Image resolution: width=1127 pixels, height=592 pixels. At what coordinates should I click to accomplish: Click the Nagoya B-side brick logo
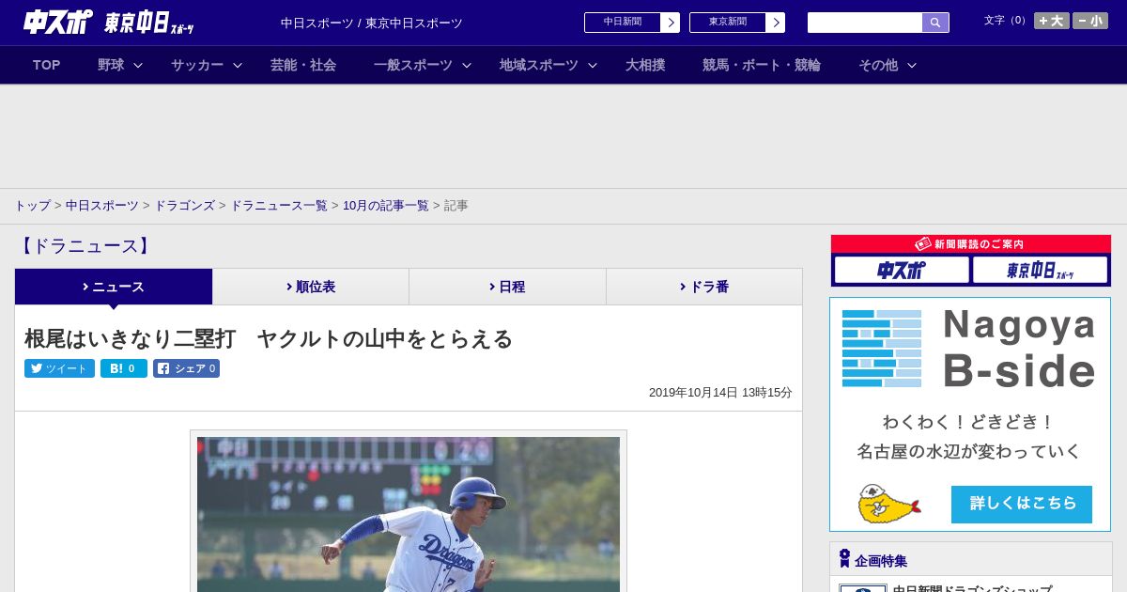[882, 349]
